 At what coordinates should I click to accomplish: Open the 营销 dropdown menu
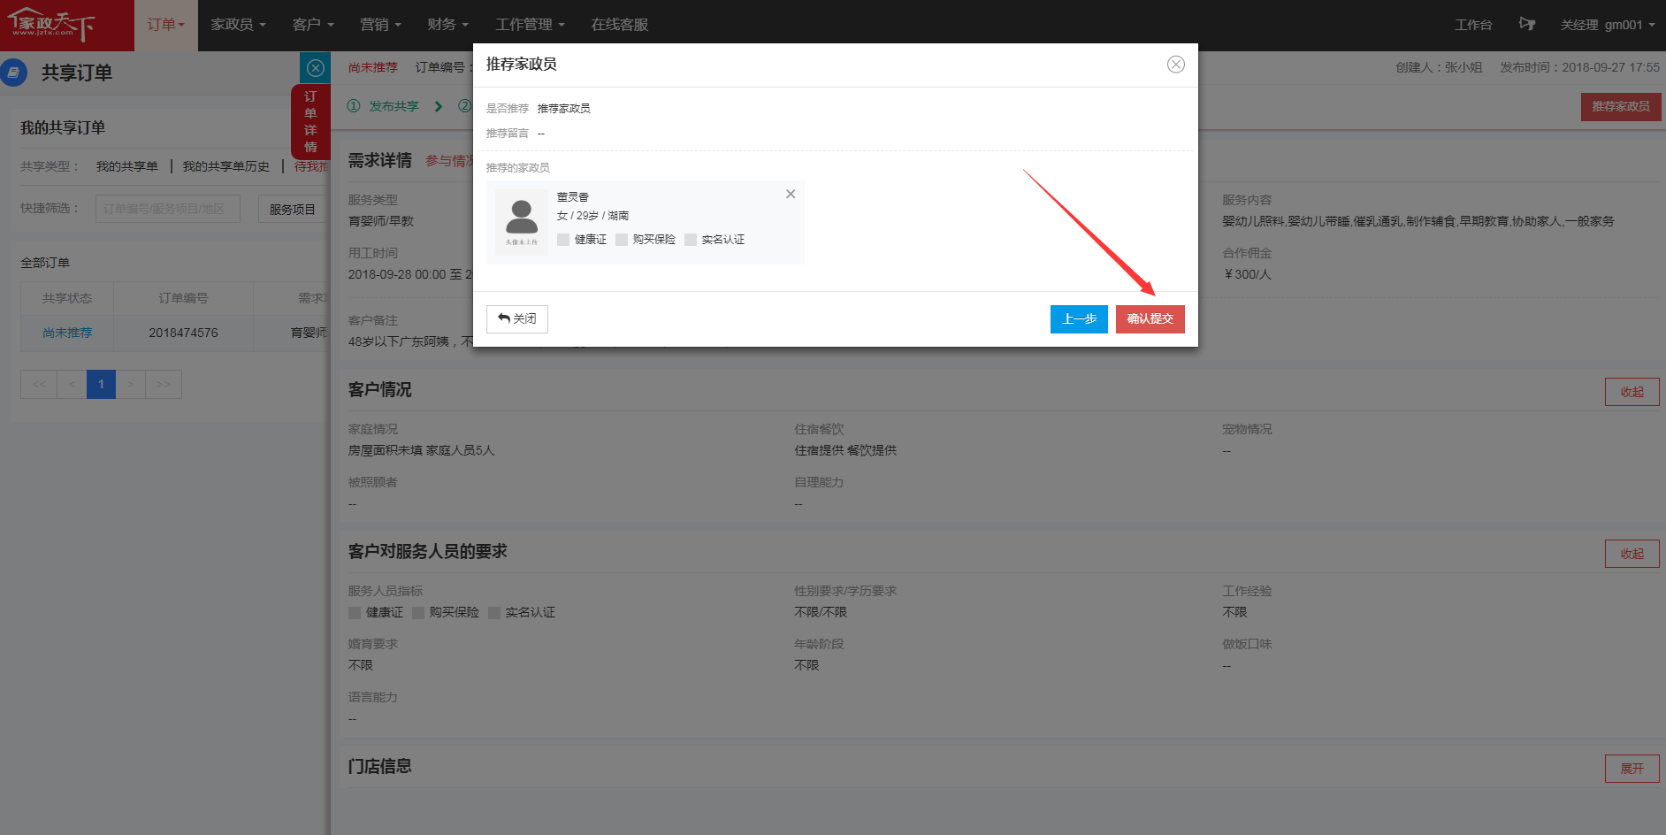click(x=380, y=25)
